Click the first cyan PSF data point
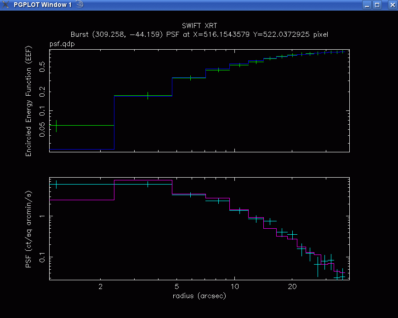This screenshot has width=398, height=318. (x=56, y=184)
